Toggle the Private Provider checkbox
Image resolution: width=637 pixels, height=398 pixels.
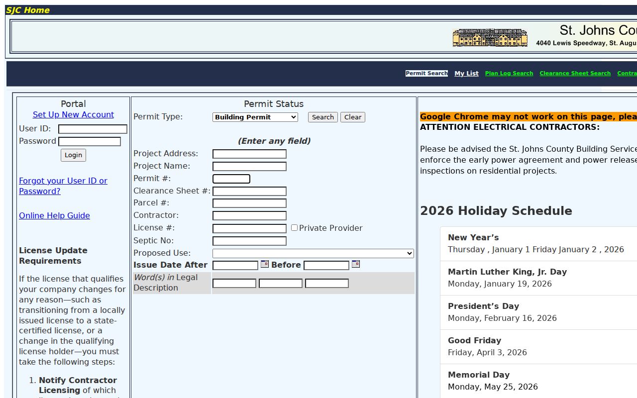coord(294,228)
